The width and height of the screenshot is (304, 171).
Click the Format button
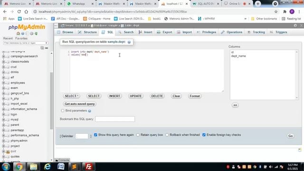pyautogui.click(x=195, y=96)
